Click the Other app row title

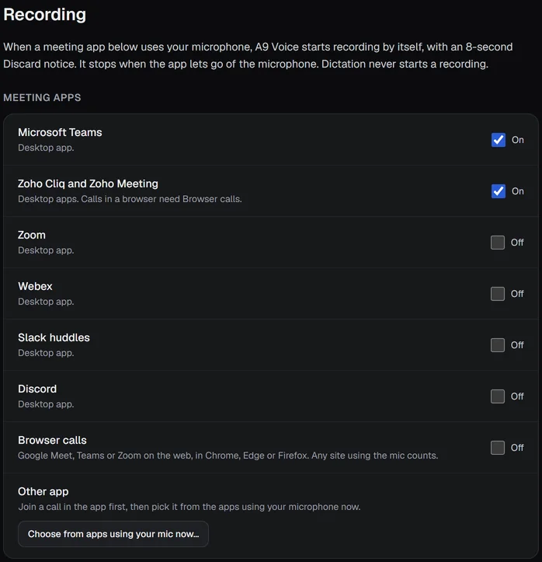click(43, 491)
